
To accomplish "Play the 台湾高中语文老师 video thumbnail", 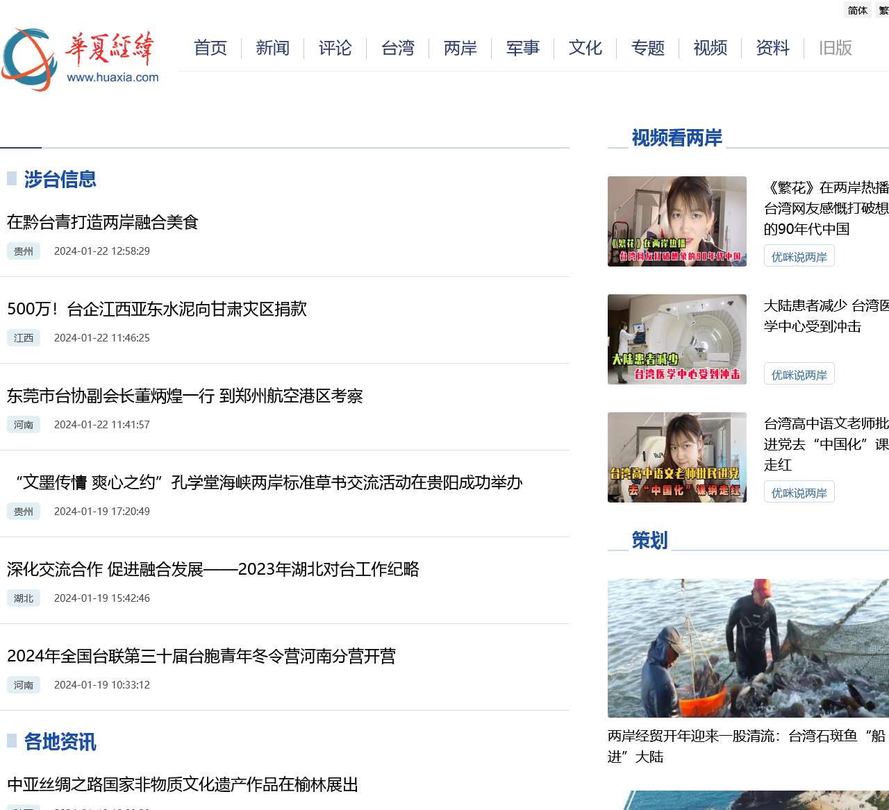I will tap(677, 457).
